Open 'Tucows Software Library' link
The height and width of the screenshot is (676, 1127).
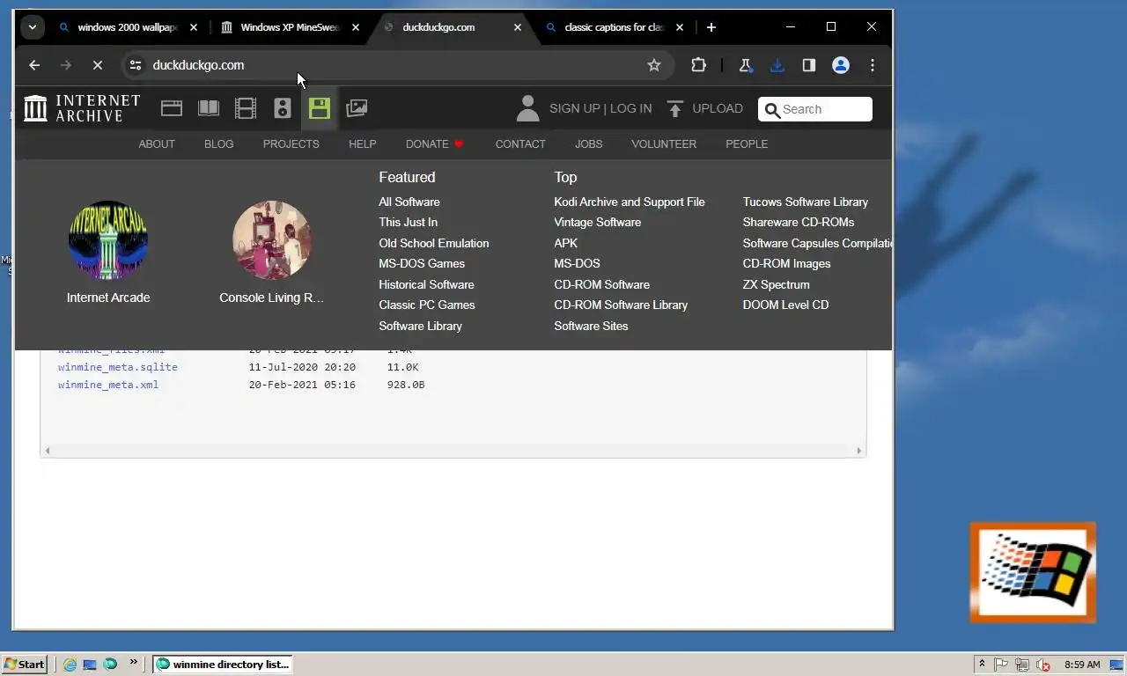tap(806, 202)
